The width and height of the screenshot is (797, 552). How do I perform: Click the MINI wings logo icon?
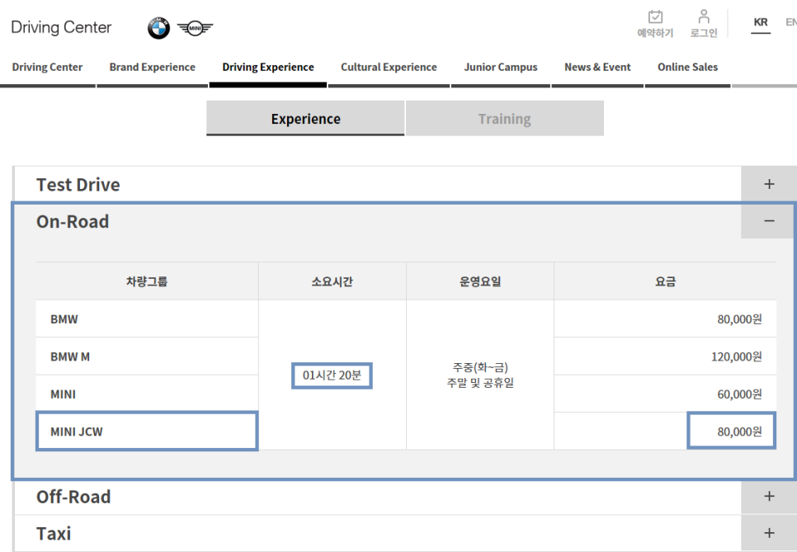point(196,28)
